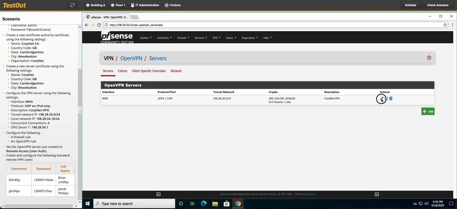
Task: Switch to the Clients tab
Action: [x=122, y=71]
